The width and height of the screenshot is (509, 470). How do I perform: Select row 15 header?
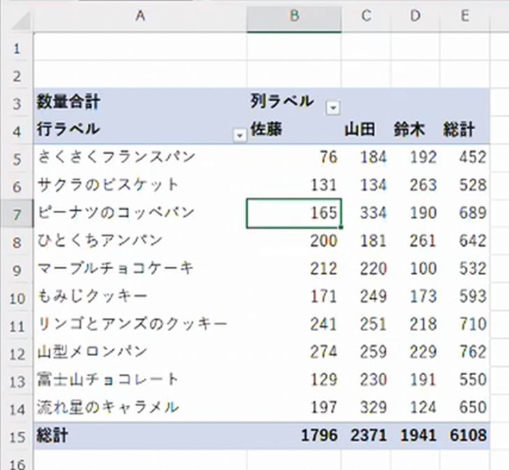[x=17, y=437]
